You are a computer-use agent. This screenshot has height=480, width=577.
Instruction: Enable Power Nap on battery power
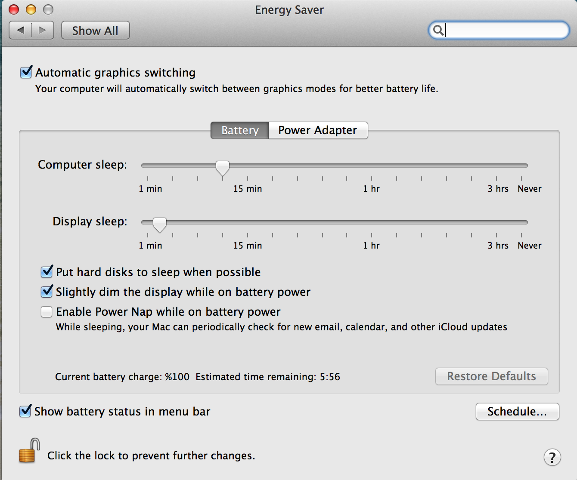(x=47, y=311)
